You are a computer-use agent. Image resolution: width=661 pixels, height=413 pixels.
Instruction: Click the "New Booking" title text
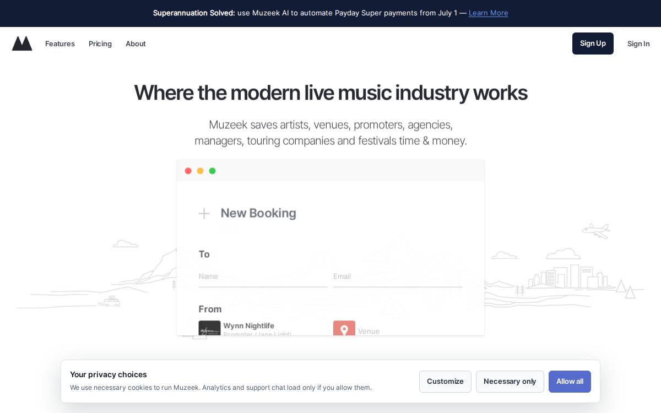tap(258, 213)
